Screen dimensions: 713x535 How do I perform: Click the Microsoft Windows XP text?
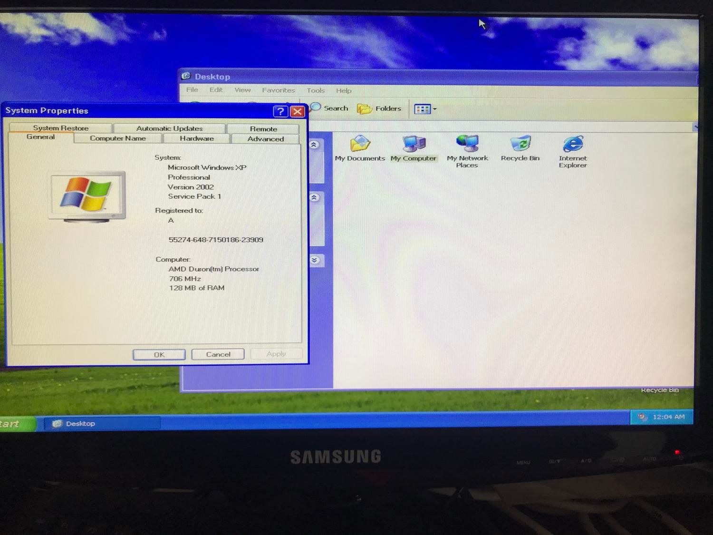coord(207,167)
